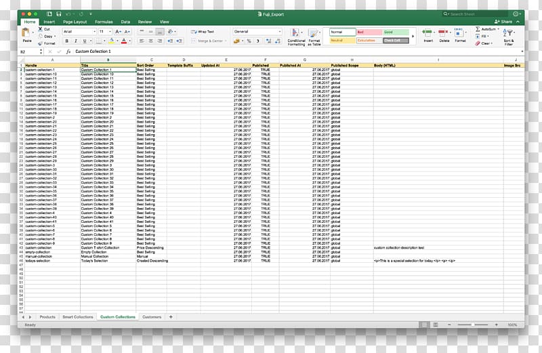
Task: Toggle top vertical alignment
Action: 142,31
